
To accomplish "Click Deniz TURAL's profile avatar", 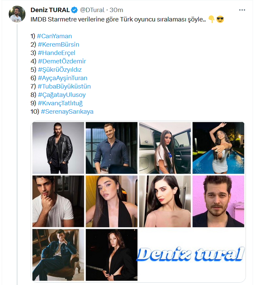I will pyautogui.click(x=18, y=14).
